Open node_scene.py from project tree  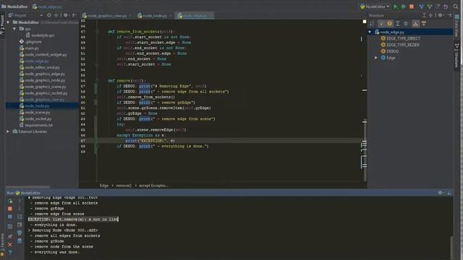click(x=37, y=113)
